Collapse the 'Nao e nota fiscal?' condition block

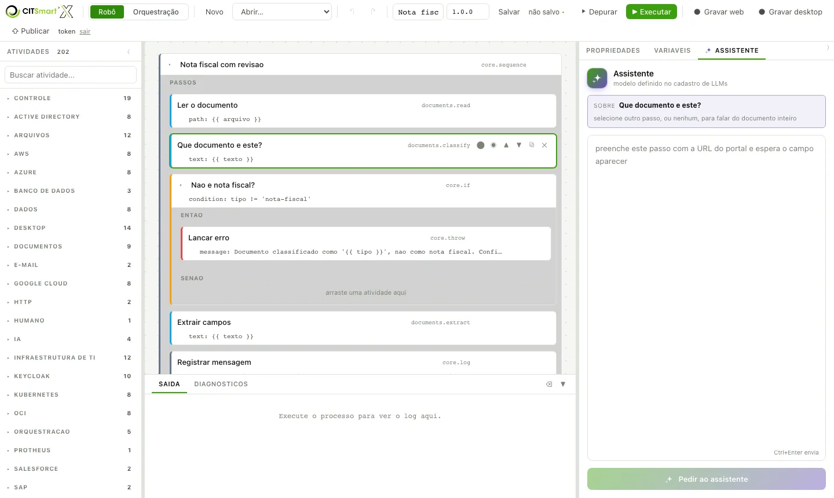[x=181, y=185]
